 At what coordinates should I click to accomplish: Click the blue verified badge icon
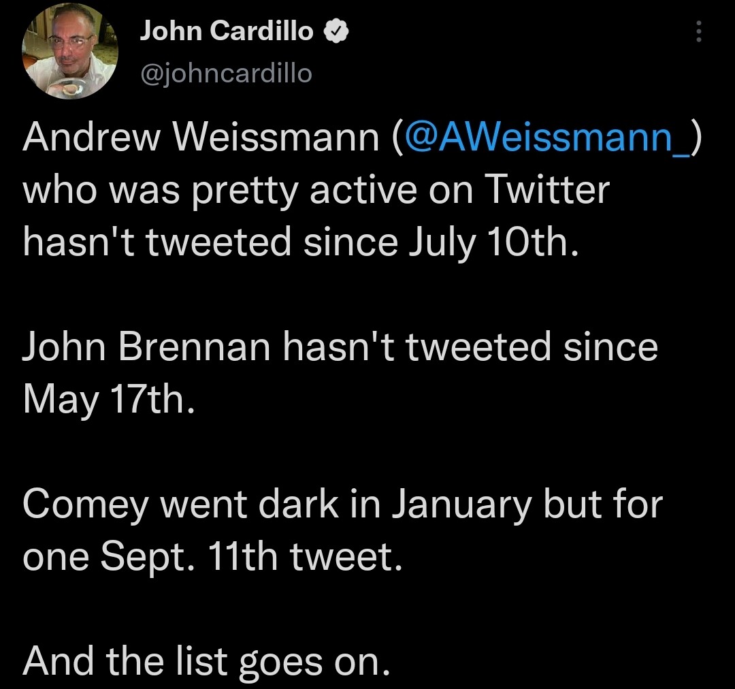pos(337,31)
